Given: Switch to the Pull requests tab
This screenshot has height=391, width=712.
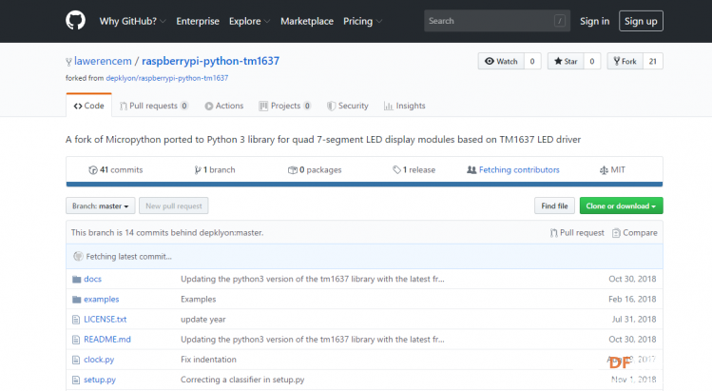Looking at the screenshot, I should coord(154,106).
